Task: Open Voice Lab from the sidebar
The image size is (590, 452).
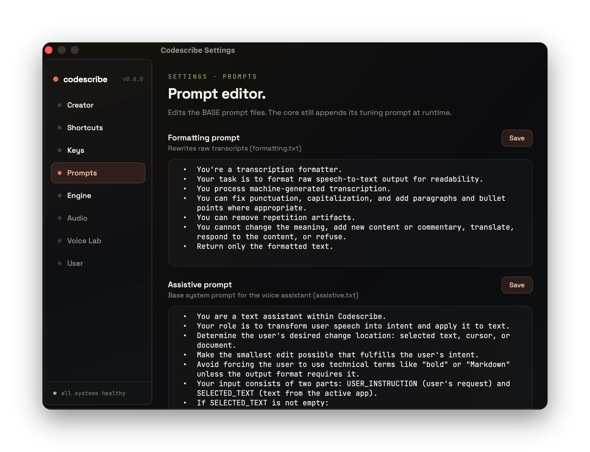Action: pyautogui.click(x=98, y=241)
